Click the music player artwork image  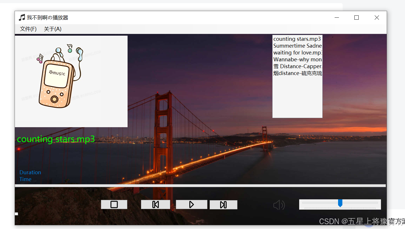(x=71, y=81)
